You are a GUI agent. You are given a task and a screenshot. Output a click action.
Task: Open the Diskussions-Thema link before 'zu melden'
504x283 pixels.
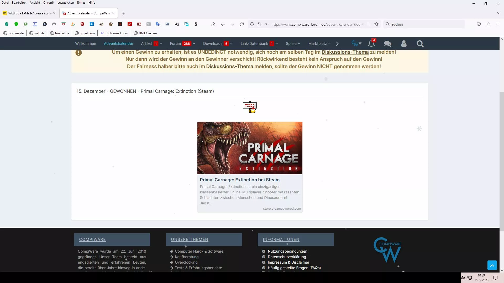pos(345,52)
